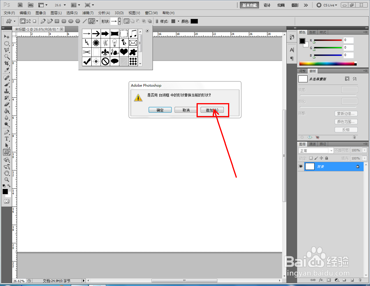Choose the Polygon tool in options bar

point(78,21)
